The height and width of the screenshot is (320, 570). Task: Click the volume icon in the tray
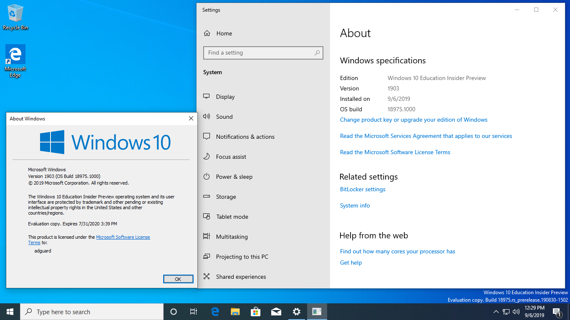tap(516, 312)
